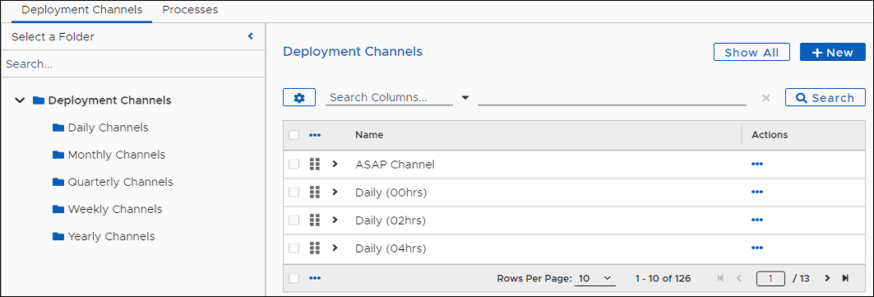The image size is (874, 297).
Task: Open actions menu for ASAP Channel row
Action: coord(757,165)
